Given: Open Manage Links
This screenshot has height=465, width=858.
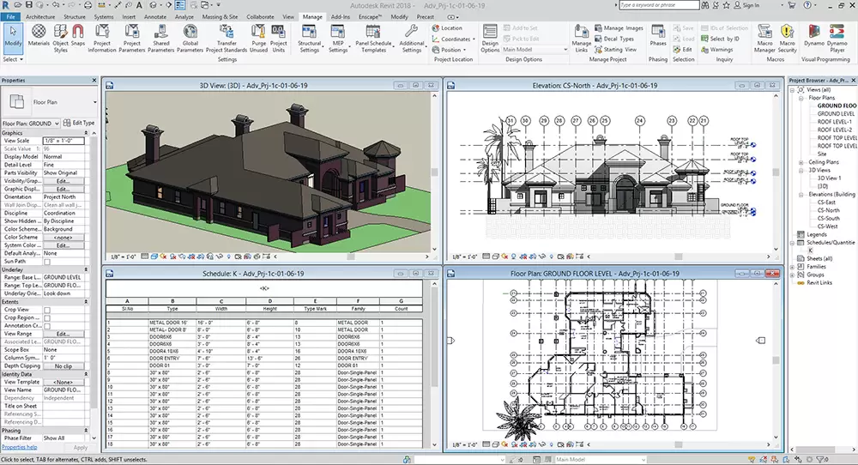Looking at the screenshot, I should [x=581, y=38].
